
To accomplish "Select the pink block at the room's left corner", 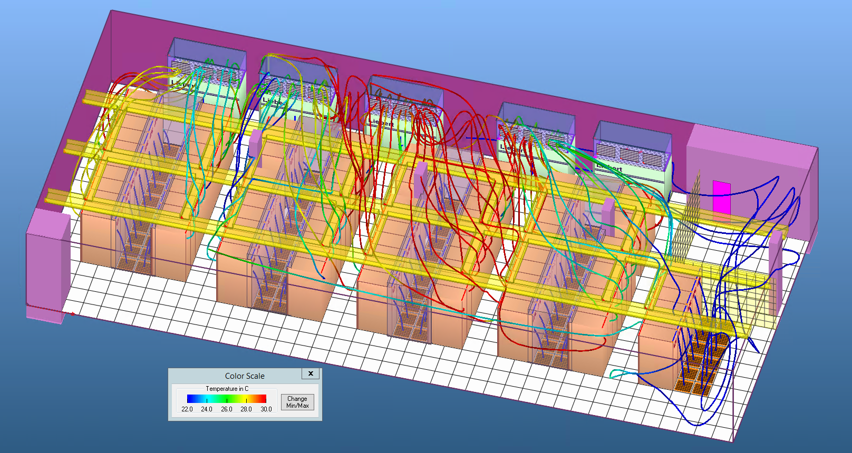I will (47, 266).
